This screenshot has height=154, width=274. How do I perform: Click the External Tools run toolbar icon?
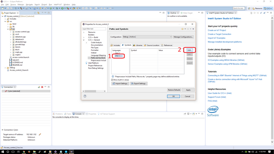tap(68, 8)
